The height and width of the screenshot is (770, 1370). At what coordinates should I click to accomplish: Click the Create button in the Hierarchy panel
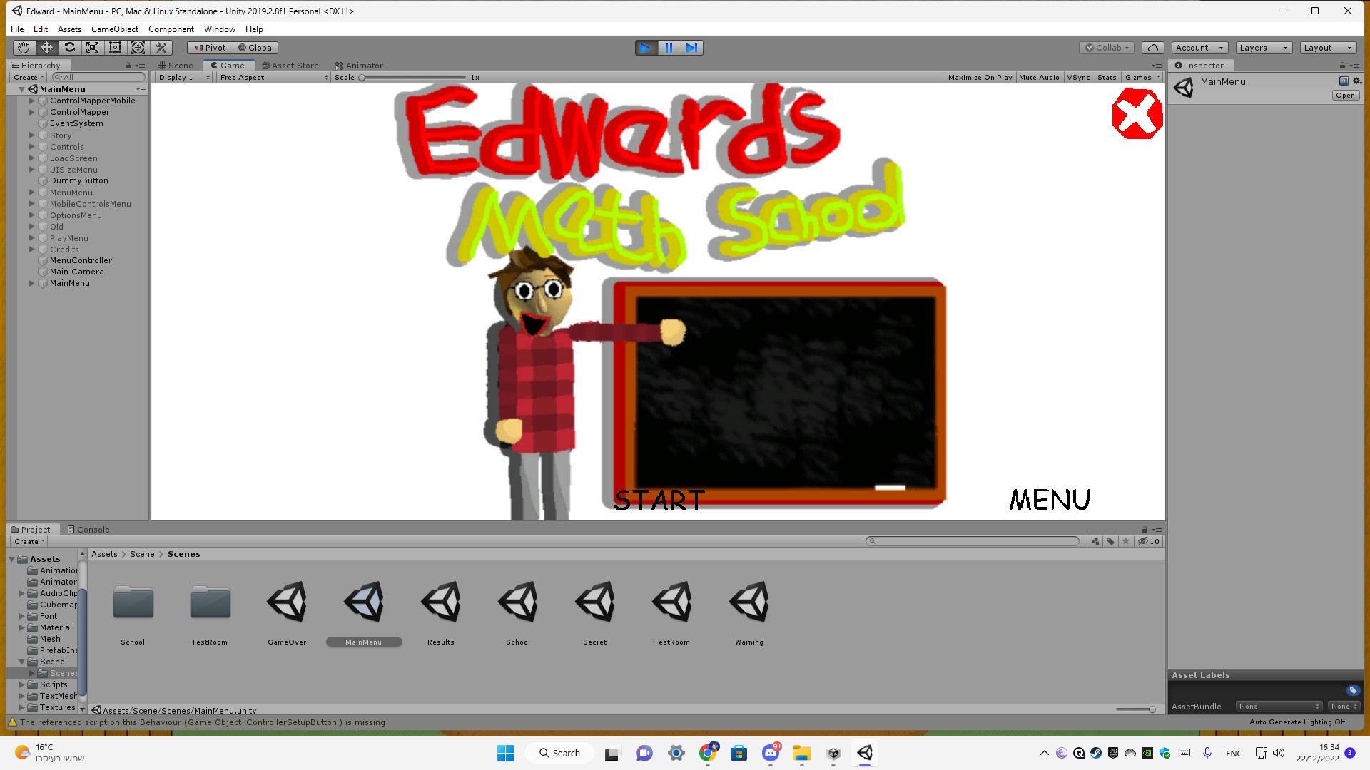[26, 77]
